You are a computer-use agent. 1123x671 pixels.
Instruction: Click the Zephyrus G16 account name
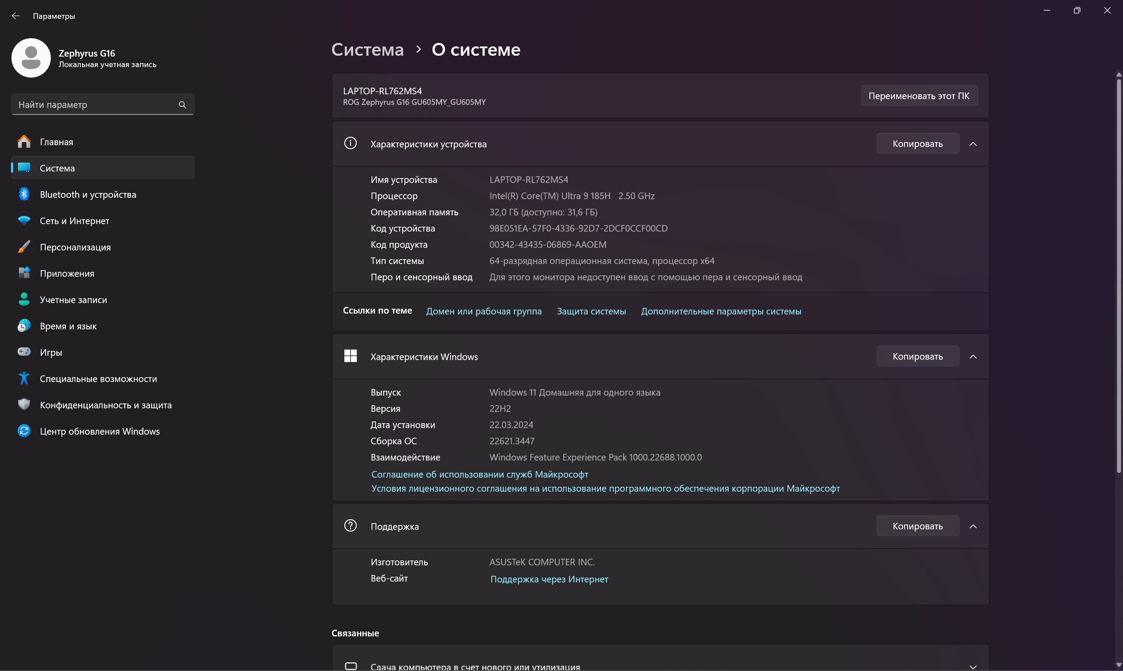pos(87,53)
